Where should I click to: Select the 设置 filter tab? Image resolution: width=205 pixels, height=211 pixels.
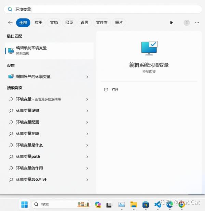pos(84,23)
